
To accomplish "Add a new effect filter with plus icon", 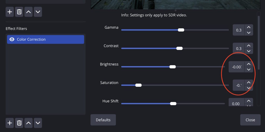I will 10,123.
